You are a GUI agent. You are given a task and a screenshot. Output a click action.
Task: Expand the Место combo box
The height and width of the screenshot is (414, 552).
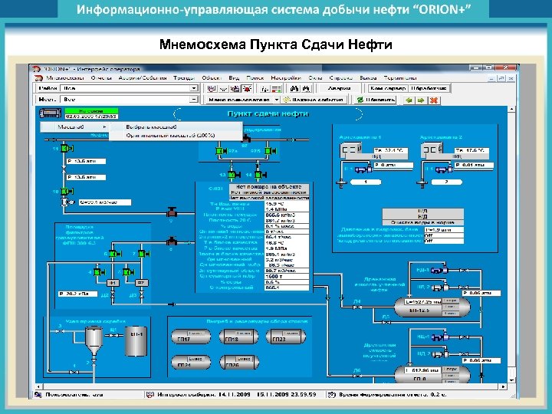[x=194, y=100]
